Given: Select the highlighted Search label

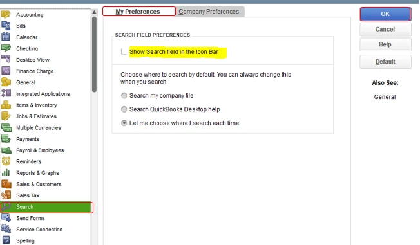Looking at the screenshot, I should [x=25, y=207].
